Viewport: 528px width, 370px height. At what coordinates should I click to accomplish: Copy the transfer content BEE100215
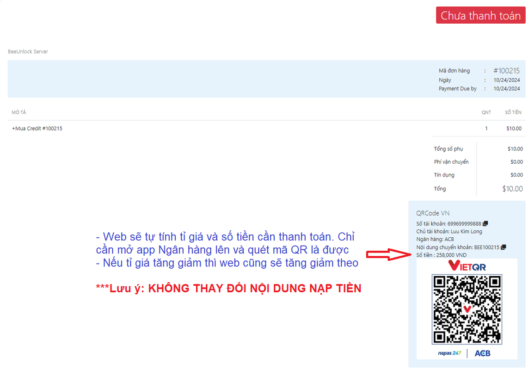click(503, 247)
